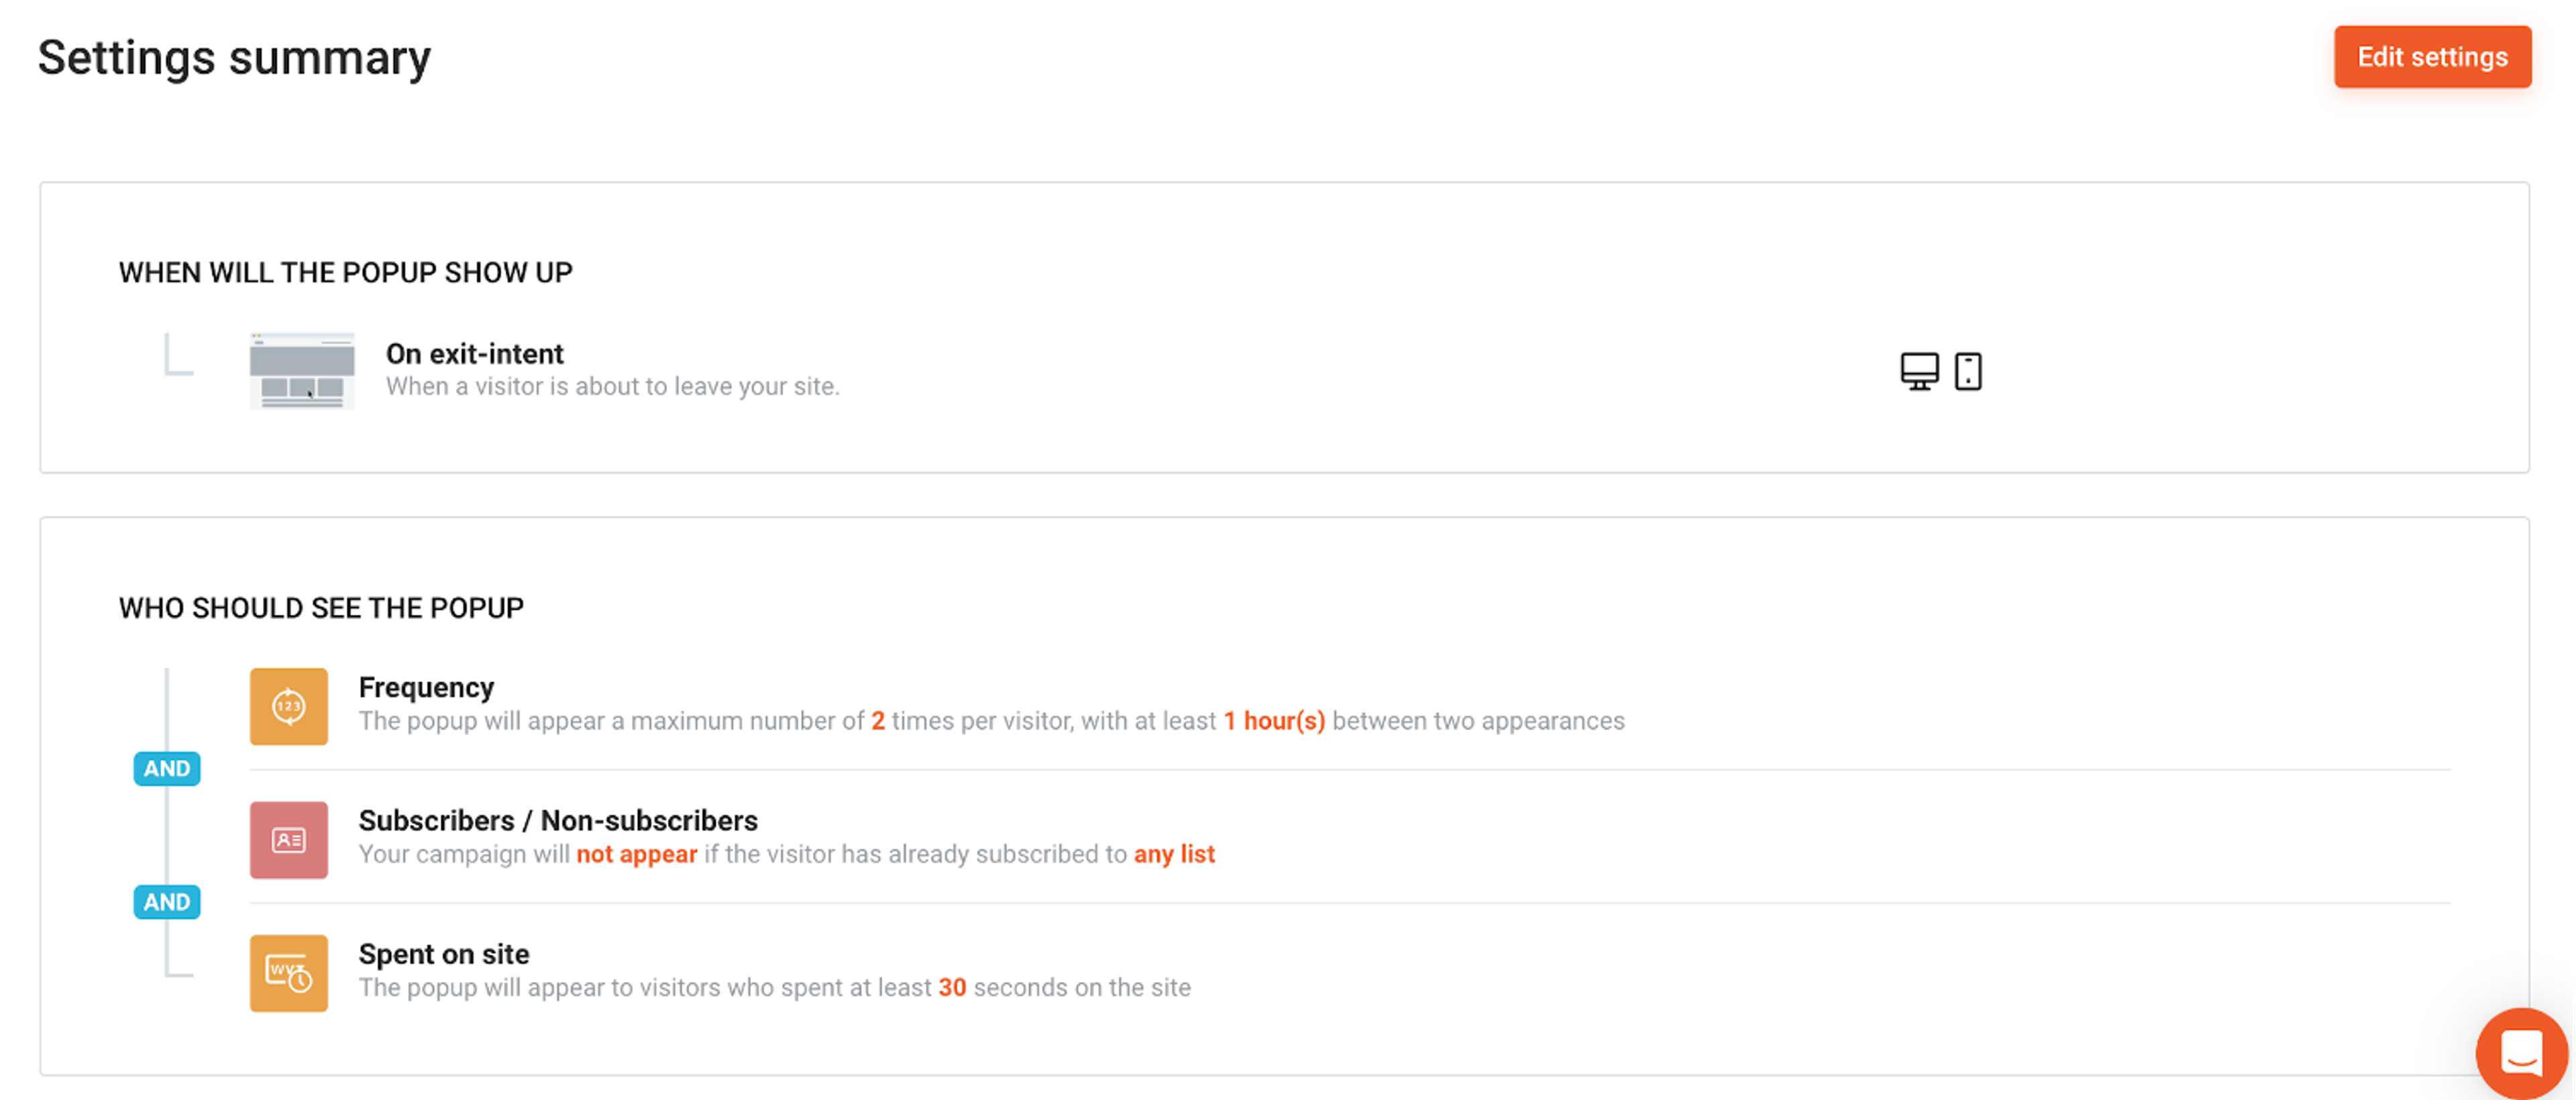Viewport: 2576px width, 1100px height.
Task: Select the On exit-intent trigger title
Action: pos(474,353)
